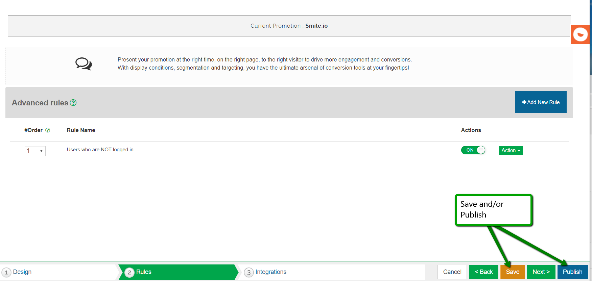Click the Save and/or Publish callout box
The width and height of the screenshot is (592, 281).
493,210
